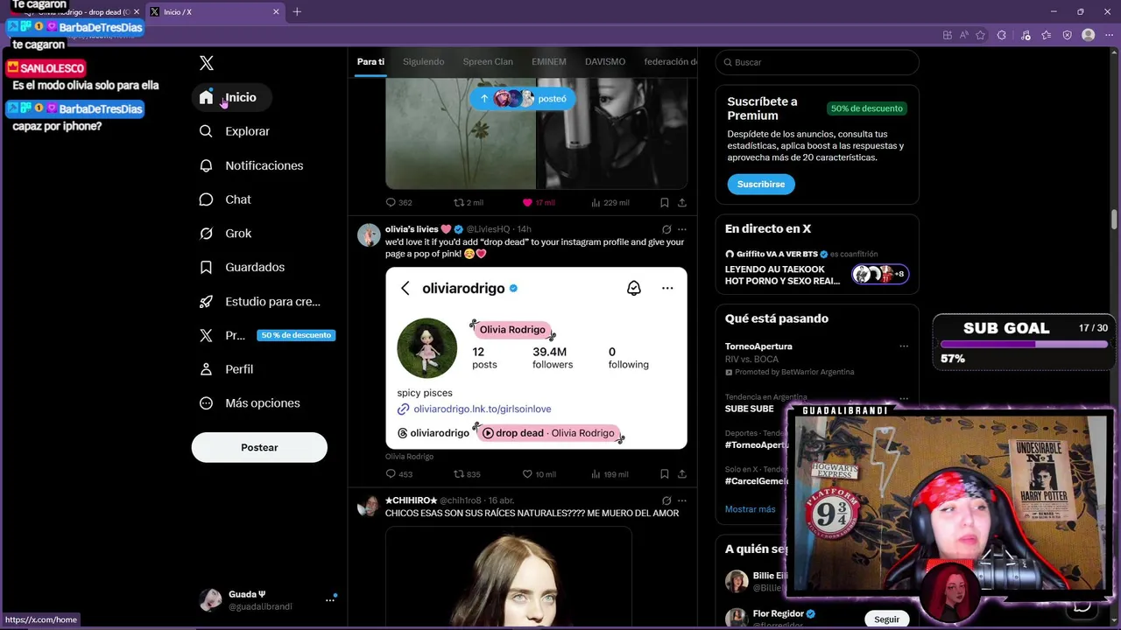Viewport: 1121px width, 630px height.
Task: Open Grok in sidebar
Action: pos(225,234)
